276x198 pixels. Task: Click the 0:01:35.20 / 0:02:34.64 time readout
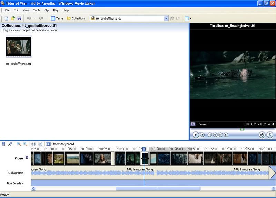coord(258,124)
